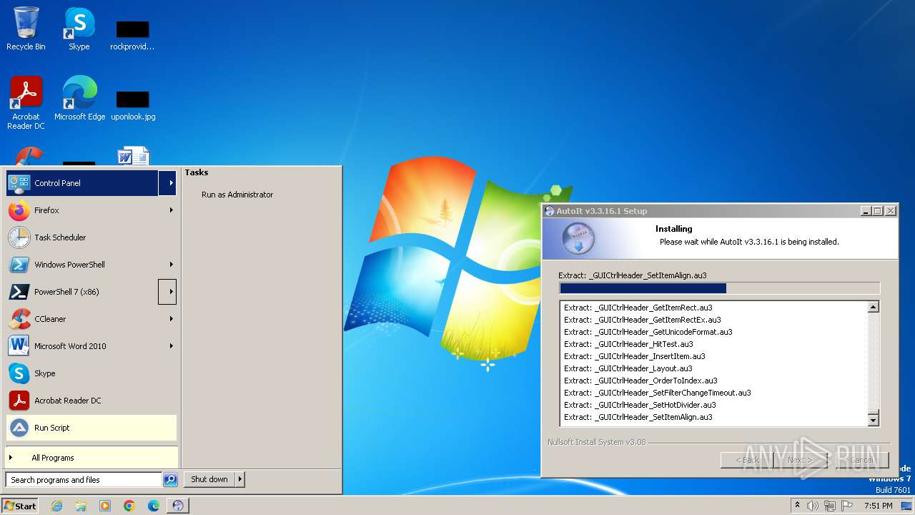The image size is (915, 515).
Task: Open Google Chrome taskbar icon
Action: 129,506
